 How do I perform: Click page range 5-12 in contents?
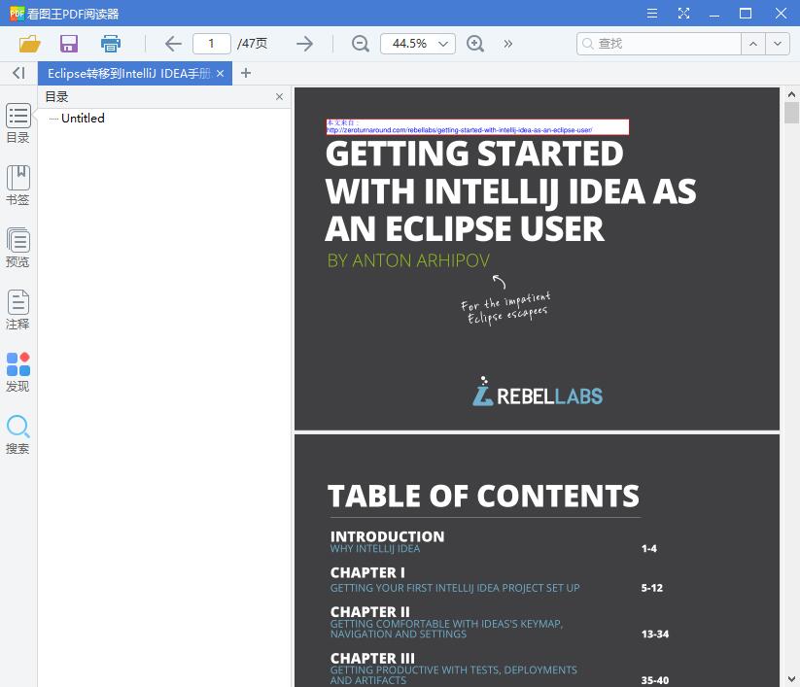click(652, 588)
